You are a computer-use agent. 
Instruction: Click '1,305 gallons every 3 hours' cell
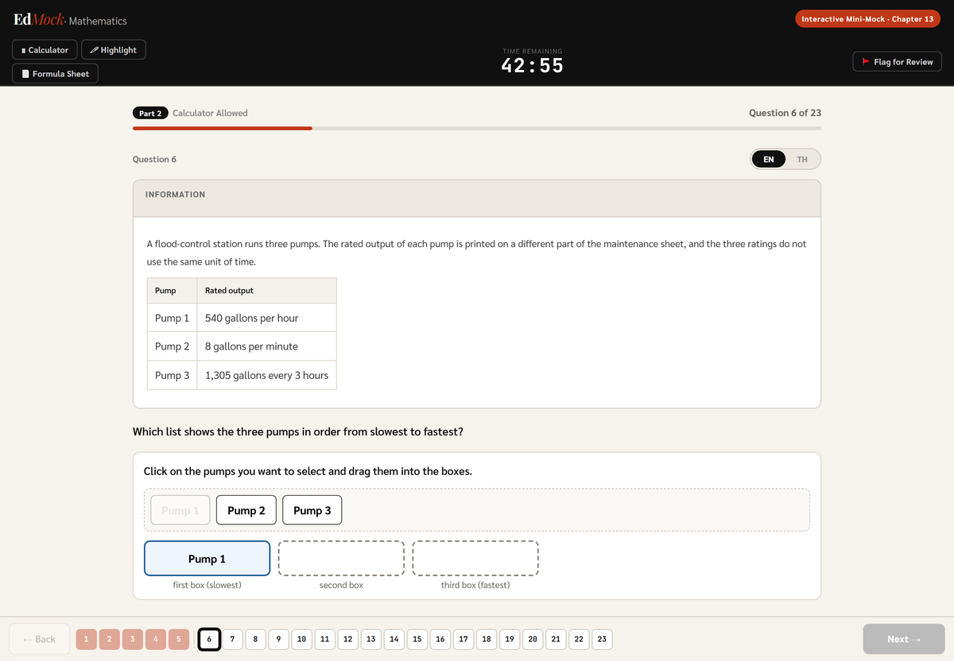pos(266,375)
